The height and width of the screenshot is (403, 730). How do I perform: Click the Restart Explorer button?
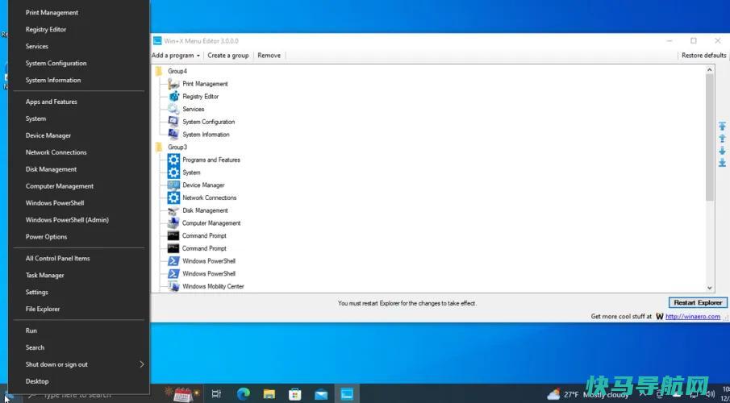point(698,302)
